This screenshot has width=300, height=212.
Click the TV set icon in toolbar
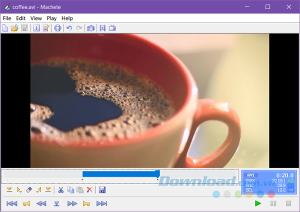[112, 27]
